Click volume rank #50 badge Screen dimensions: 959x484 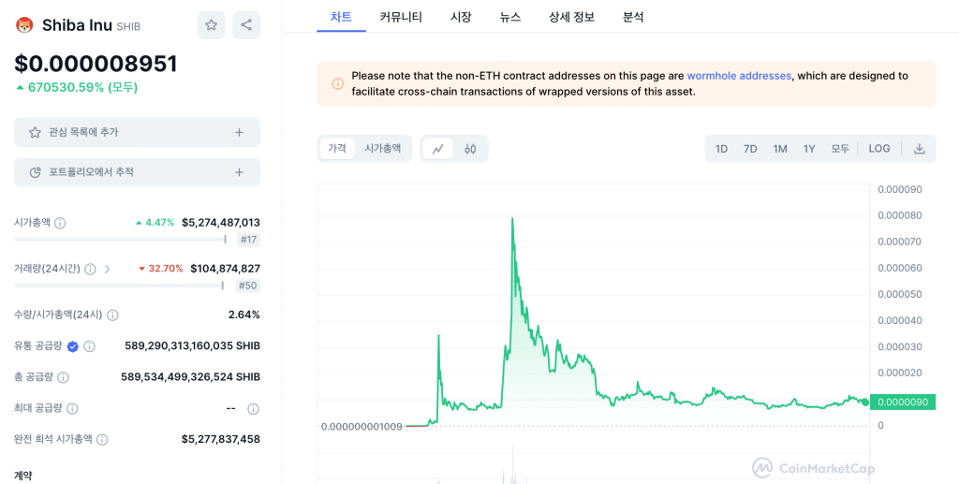[247, 286]
